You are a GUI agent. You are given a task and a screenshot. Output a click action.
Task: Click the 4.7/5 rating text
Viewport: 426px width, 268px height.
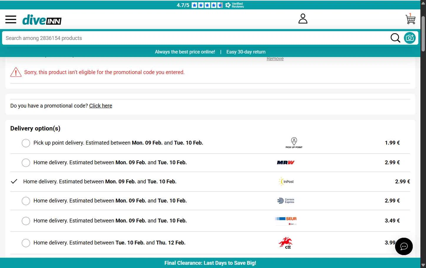(x=183, y=5)
